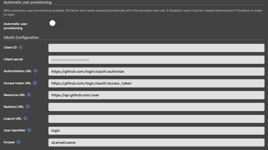This screenshot has width=268, height=150.
Task: Enable the Automatic user provisioning switch
Action: click(55, 23)
